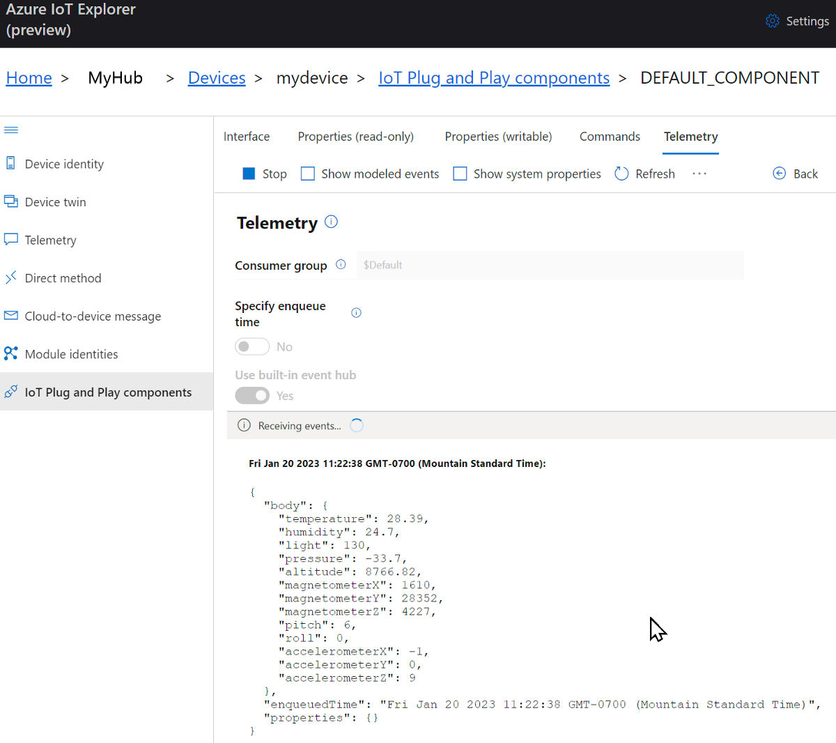Viewport: 836px width, 743px height.
Task: Select the Direct method wrench icon
Action: (10, 277)
